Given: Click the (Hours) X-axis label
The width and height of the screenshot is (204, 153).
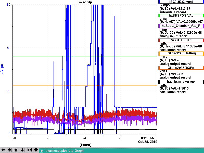Looking at the screenshot, I should click(85, 145).
